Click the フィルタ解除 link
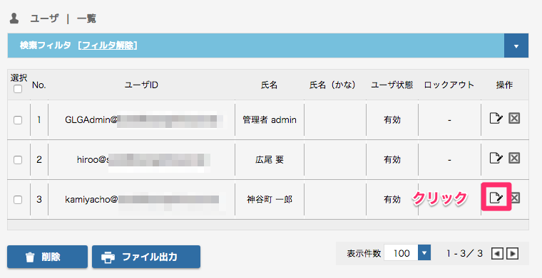Screen dimensions: 542x278 [108, 46]
